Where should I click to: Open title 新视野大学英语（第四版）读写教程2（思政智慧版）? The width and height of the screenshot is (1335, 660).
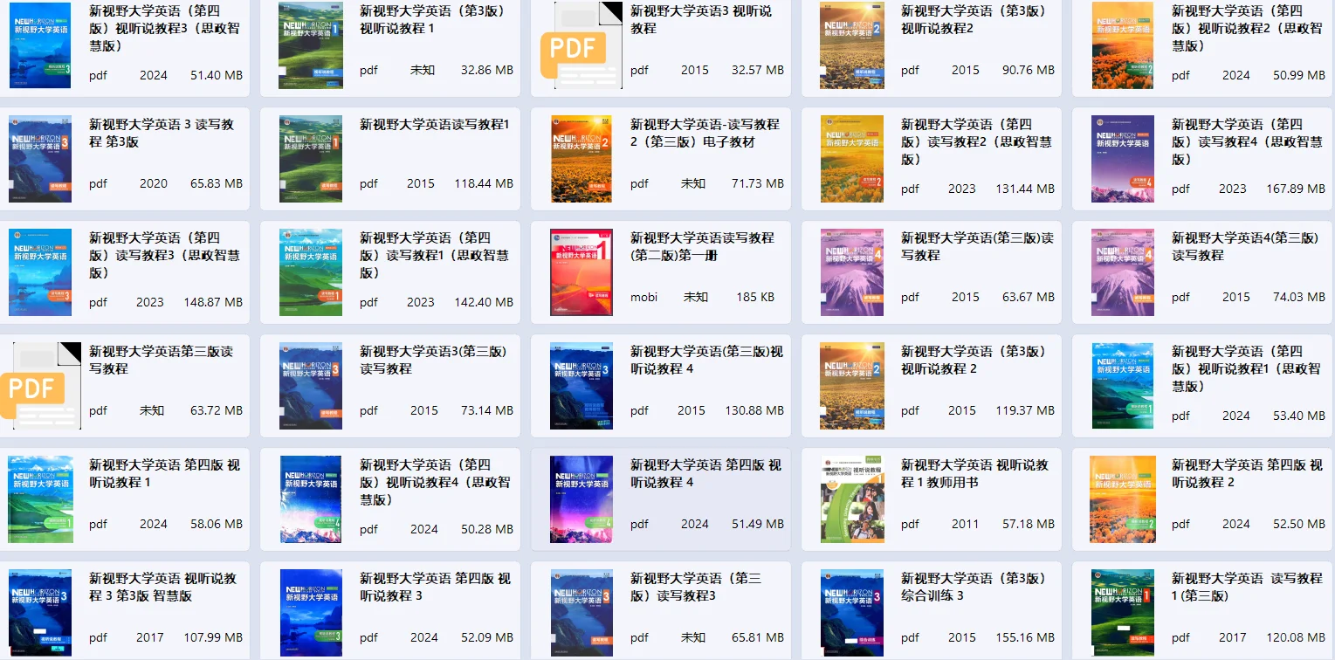976,141
